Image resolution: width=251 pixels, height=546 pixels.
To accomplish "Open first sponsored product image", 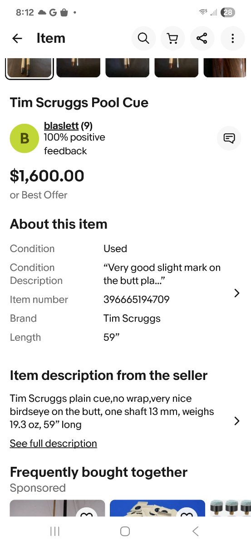I will click(x=57, y=508).
